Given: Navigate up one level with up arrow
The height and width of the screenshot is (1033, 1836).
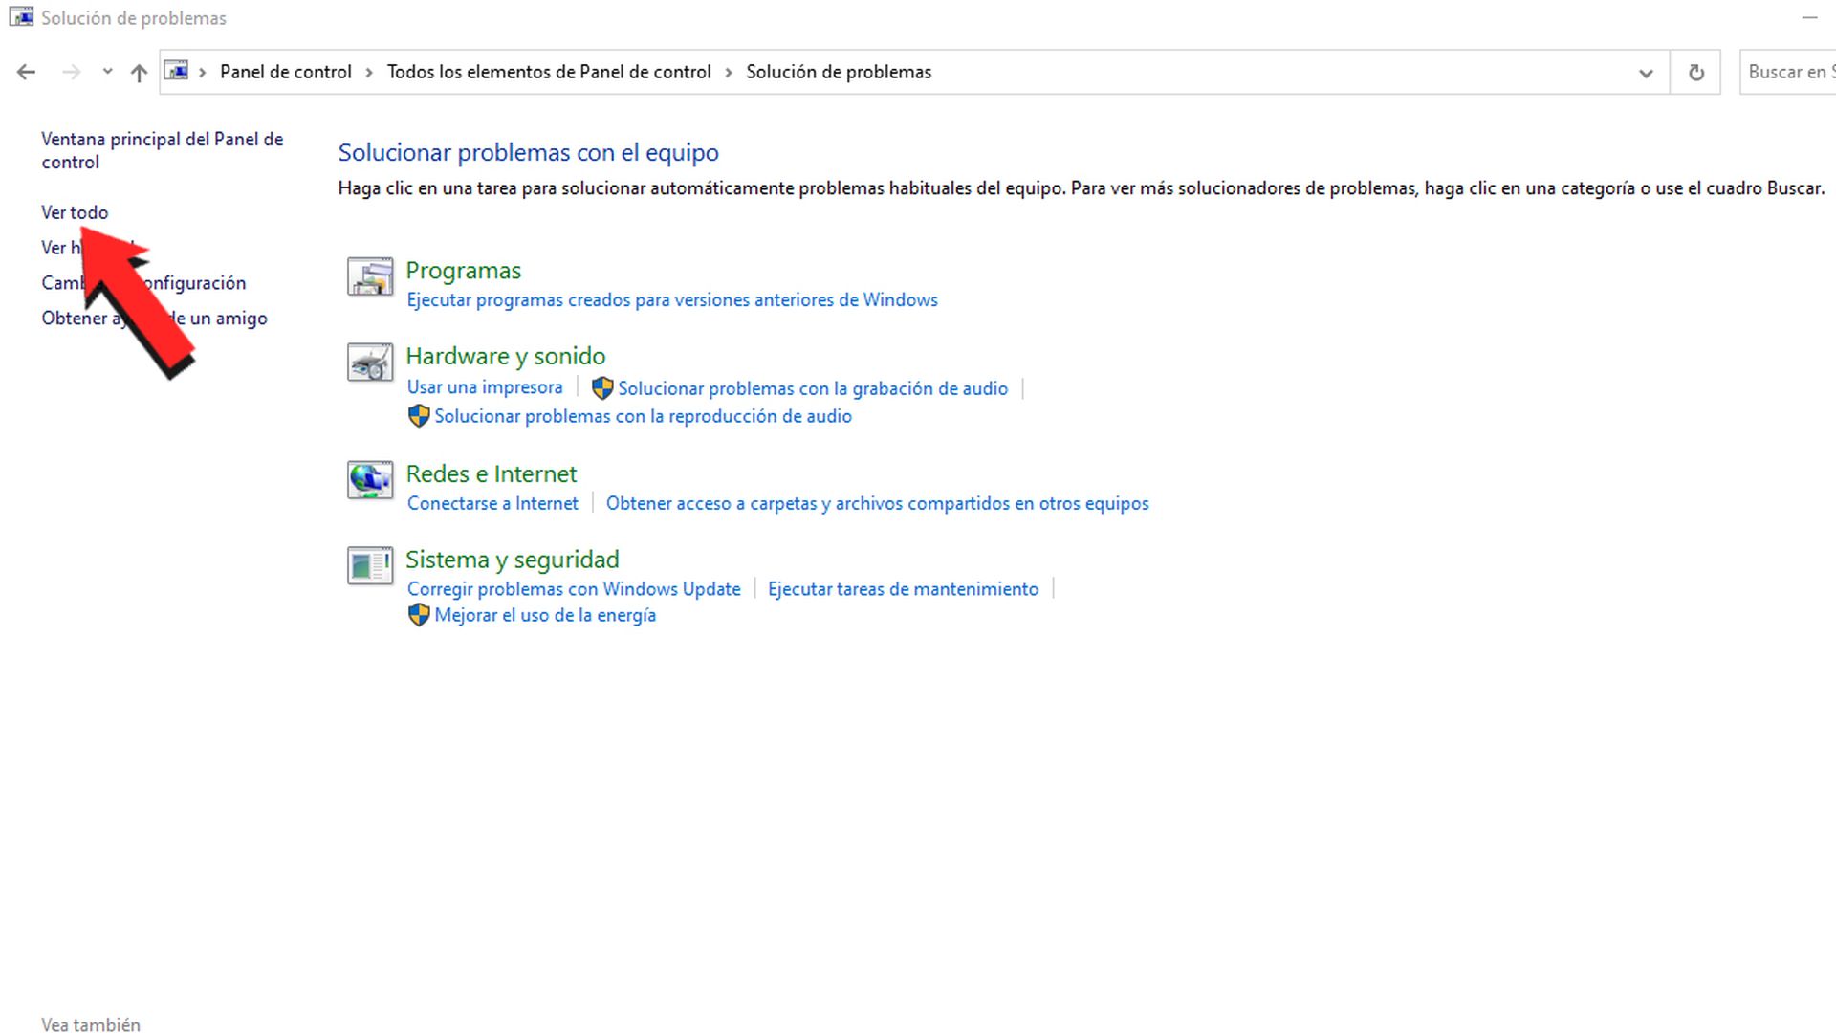Looking at the screenshot, I should coord(139,72).
